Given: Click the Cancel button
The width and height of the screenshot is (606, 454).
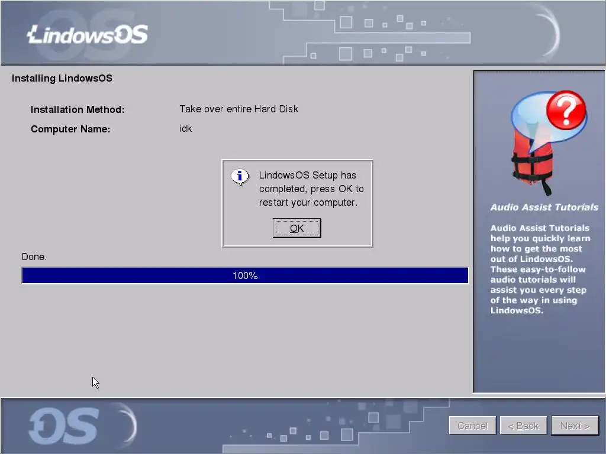Looking at the screenshot, I should click(472, 426).
